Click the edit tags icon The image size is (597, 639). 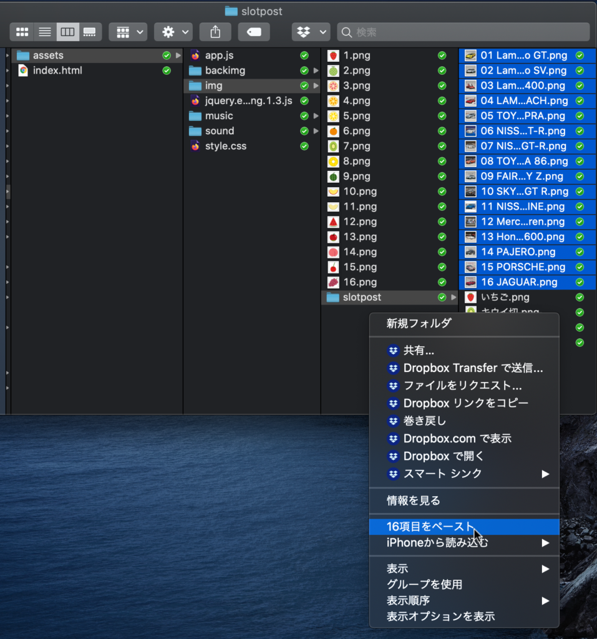[x=254, y=32]
